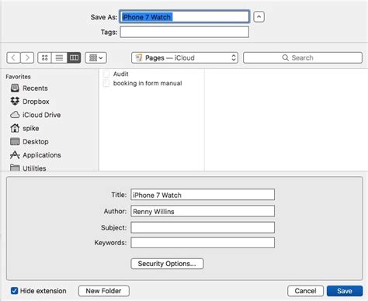Open Utilities in the sidebar
This screenshot has width=368, height=301.
[x=28, y=168]
